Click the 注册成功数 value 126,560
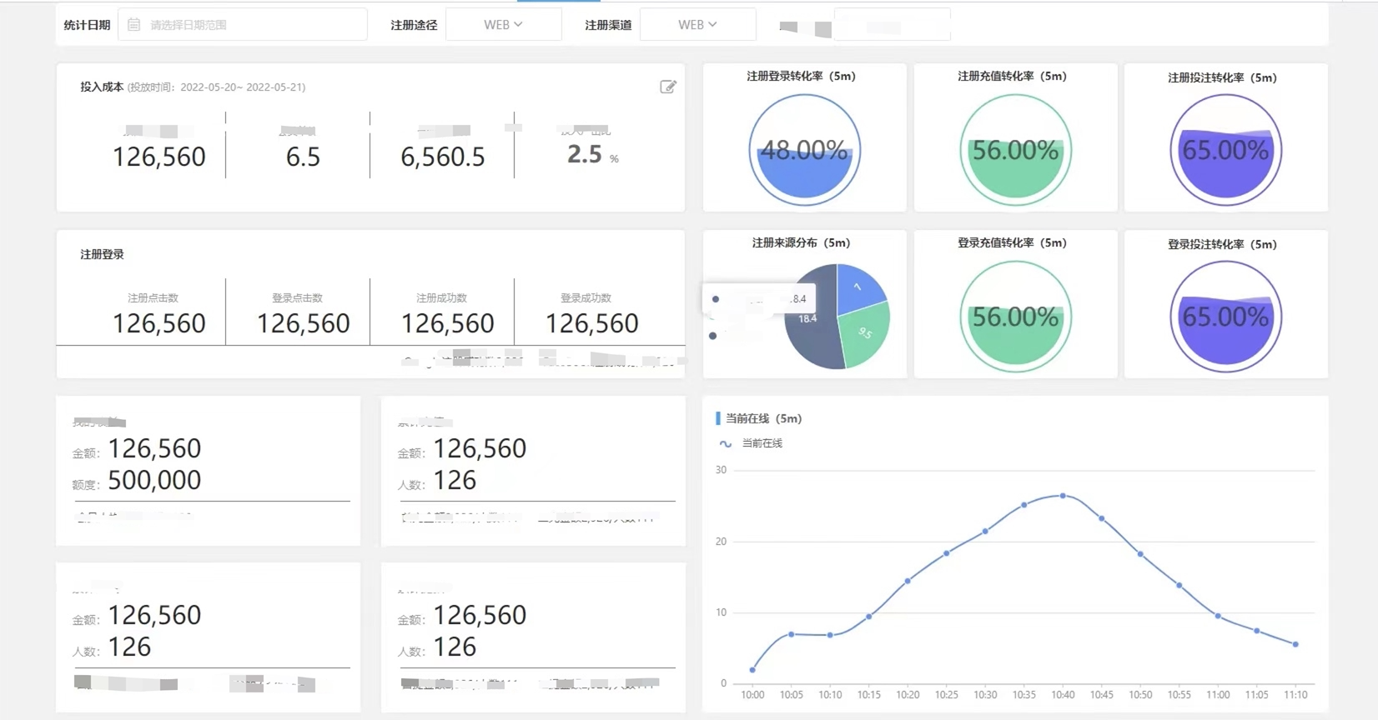Viewport: 1378px width, 720px height. click(x=448, y=323)
